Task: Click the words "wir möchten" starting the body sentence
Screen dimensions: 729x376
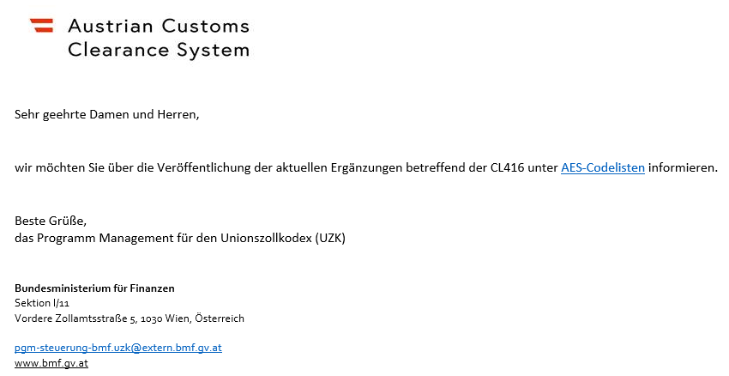Action: point(47,167)
